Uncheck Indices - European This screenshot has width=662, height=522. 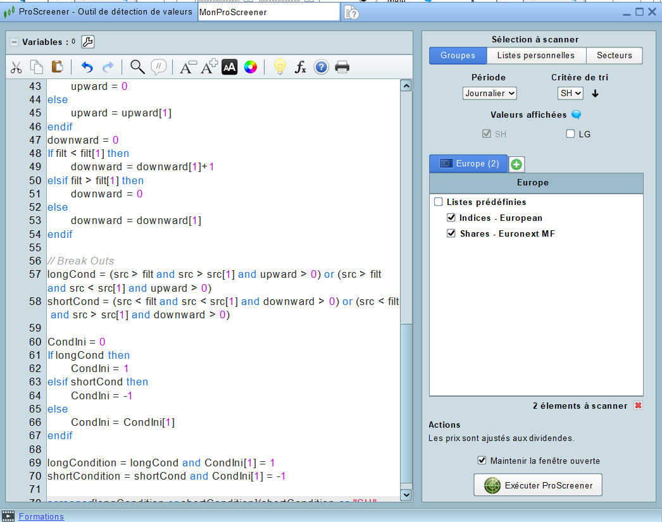point(451,218)
